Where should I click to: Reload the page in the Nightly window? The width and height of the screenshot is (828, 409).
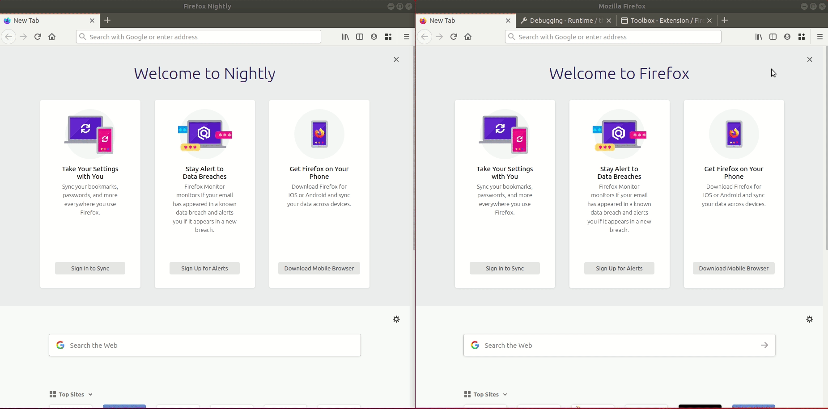pos(37,37)
